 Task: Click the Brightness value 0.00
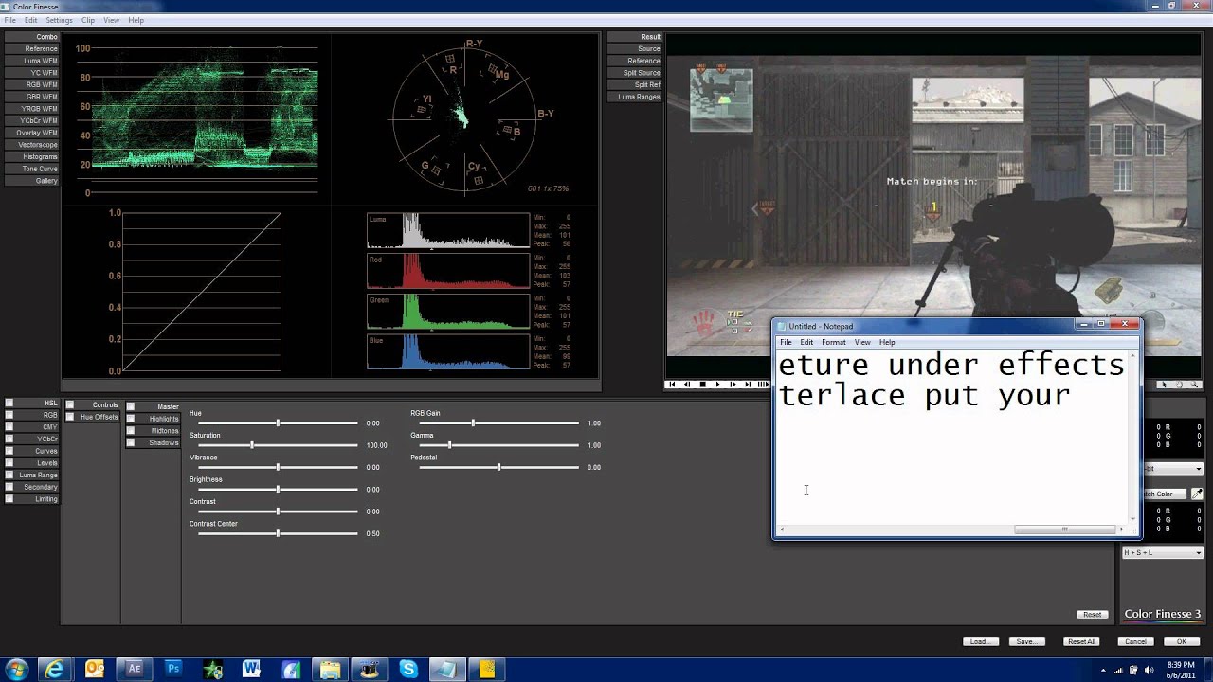tap(373, 490)
